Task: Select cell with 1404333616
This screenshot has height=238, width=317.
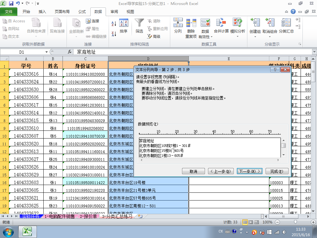Action: coord(26,74)
